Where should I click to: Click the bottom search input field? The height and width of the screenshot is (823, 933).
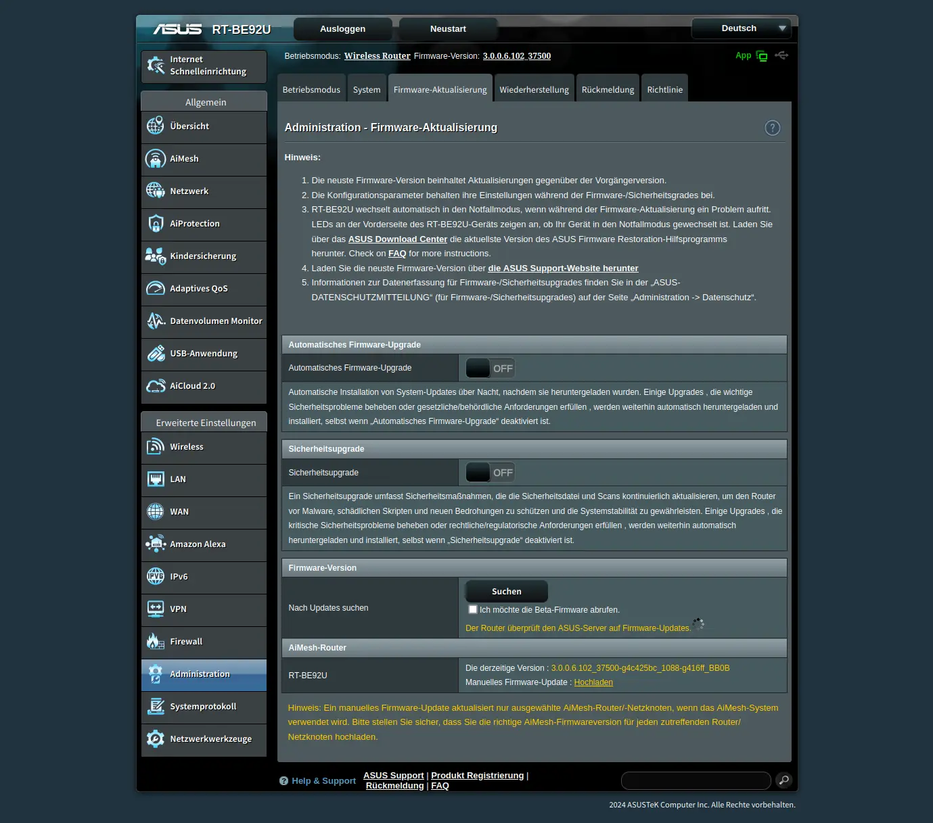[696, 780]
